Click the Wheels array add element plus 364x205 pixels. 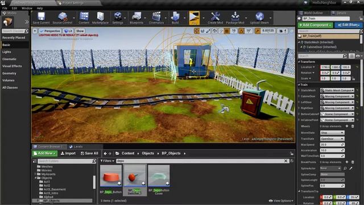pos(347,126)
